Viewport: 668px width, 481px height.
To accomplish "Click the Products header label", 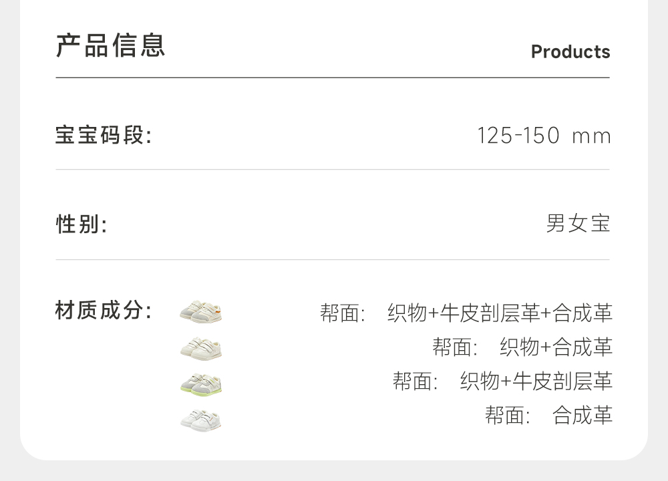I will (x=570, y=52).
